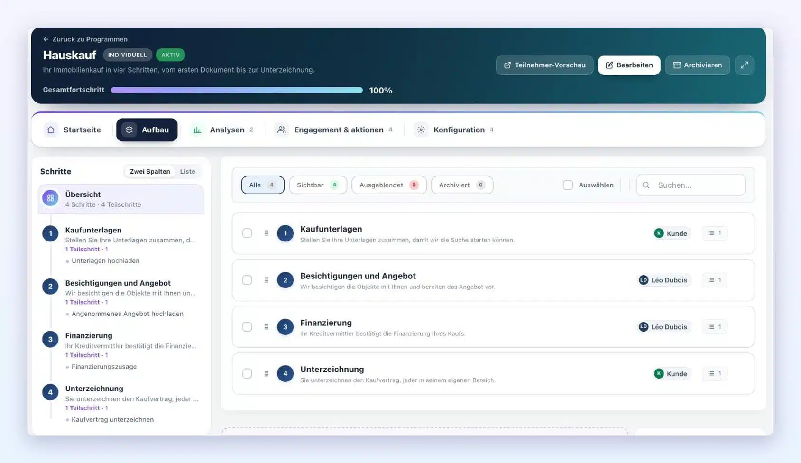This screenshot has width=801, height=463.
Task: Open the Konfiguration tab
Action: coord(454,130)
